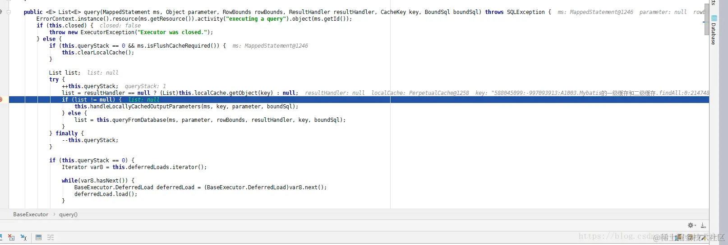Image resolution: width=728 pixels, height=245 pixels.
Task: Click the 'finally' keyword
Action: pyautogui.click(x=67, y=134)
